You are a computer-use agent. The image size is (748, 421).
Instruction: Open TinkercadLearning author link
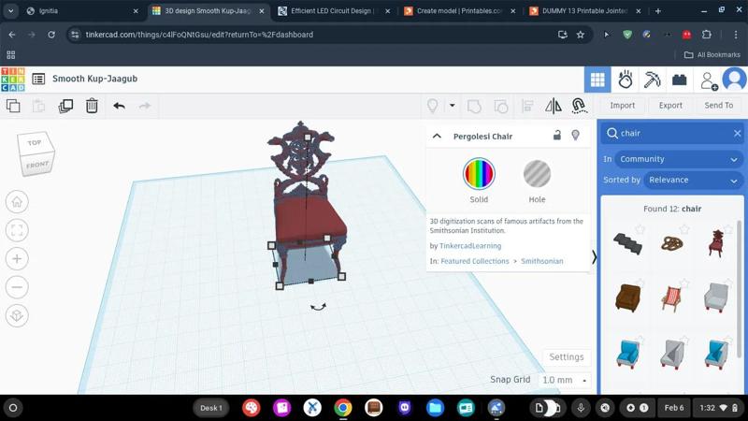tap(470, 246)
